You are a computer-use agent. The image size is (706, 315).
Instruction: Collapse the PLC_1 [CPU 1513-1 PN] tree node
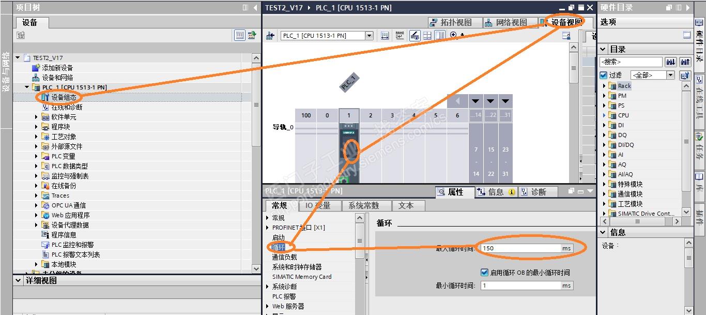[x=27, y=87]
